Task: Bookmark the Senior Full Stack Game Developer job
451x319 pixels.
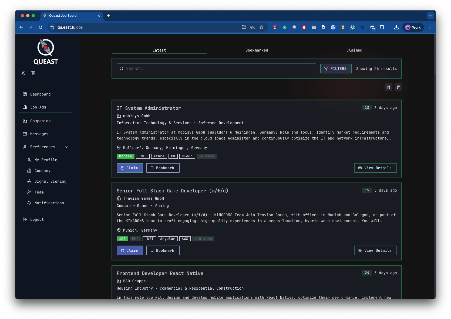Action: (x=163, y=250)
